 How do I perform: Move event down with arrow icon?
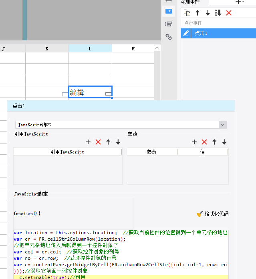click(x=208, y=13)
